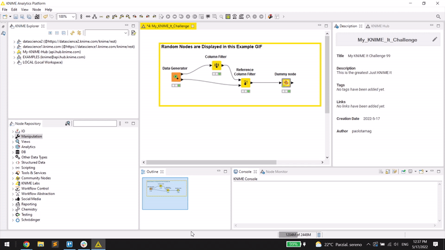The height and width of the screenshot is (250, 445).
Task: Expand the LOCAL (Local Workspace) tree node
Action: tap(14, 62)
